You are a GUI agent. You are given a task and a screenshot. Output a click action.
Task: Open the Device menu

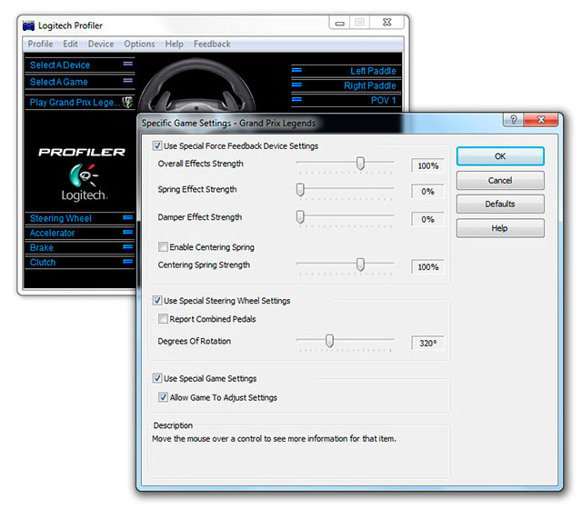pos(101,44)
